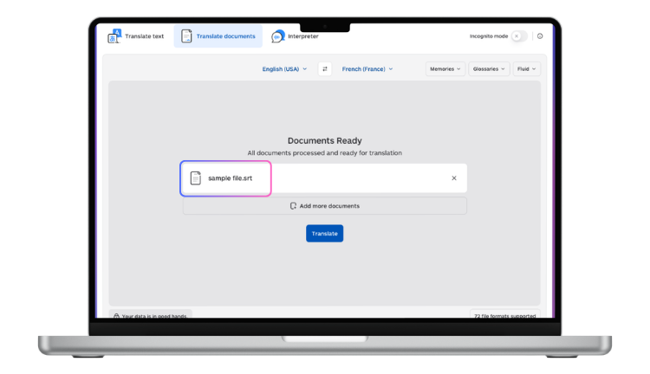Open the English (USA) source language dropdown
The width and height of the screenshot is (650, 374).
284,69
